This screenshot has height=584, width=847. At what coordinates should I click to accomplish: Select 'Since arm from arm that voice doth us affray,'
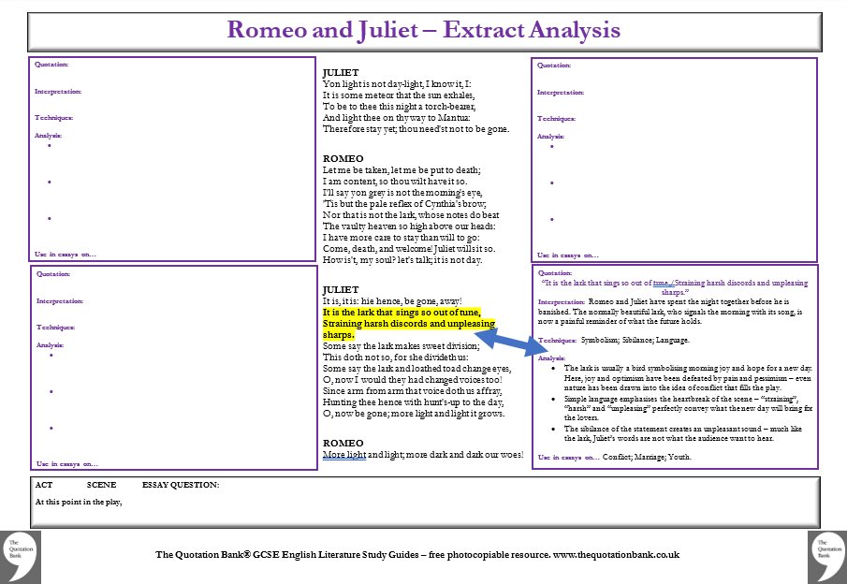412,391
